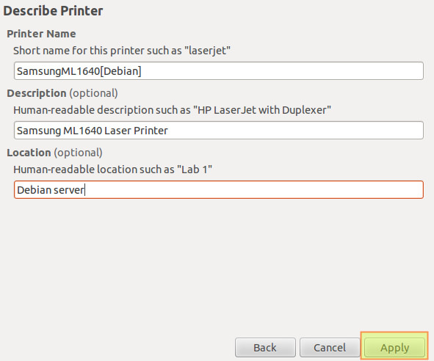The image size is (434, 361).
Task: Focus the Location text field
Action: point(219,190)
